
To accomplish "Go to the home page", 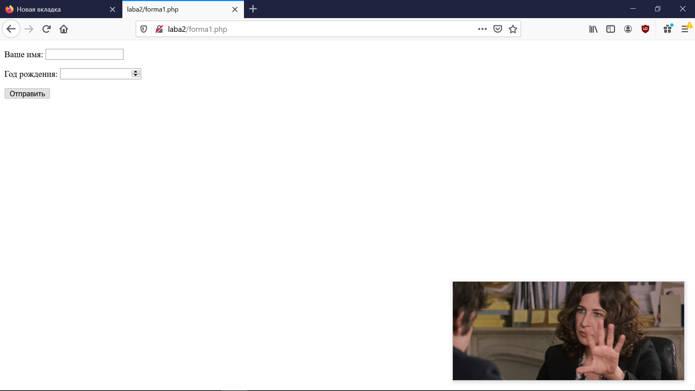I will (64, 29).
